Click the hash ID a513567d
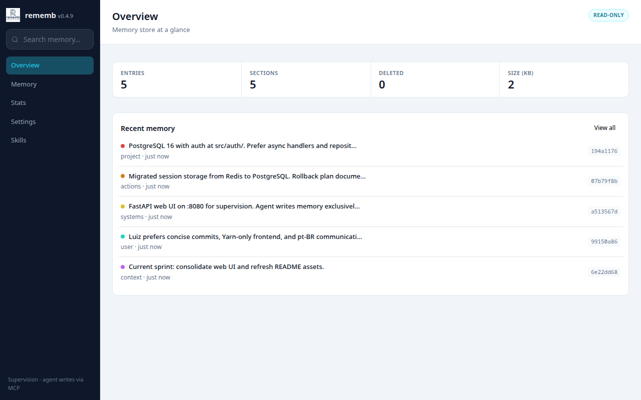Screen dimensions: 641x400 point(604,211)
